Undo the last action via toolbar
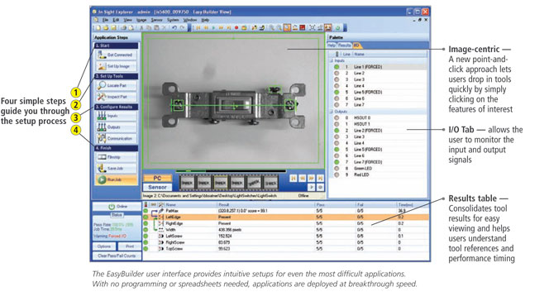Screen dimensions: 549x301 point(174,27)
